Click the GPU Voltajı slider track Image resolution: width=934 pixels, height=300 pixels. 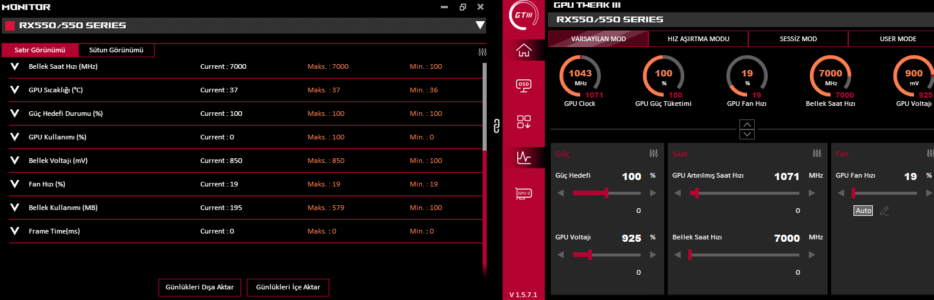click(607, 255)
